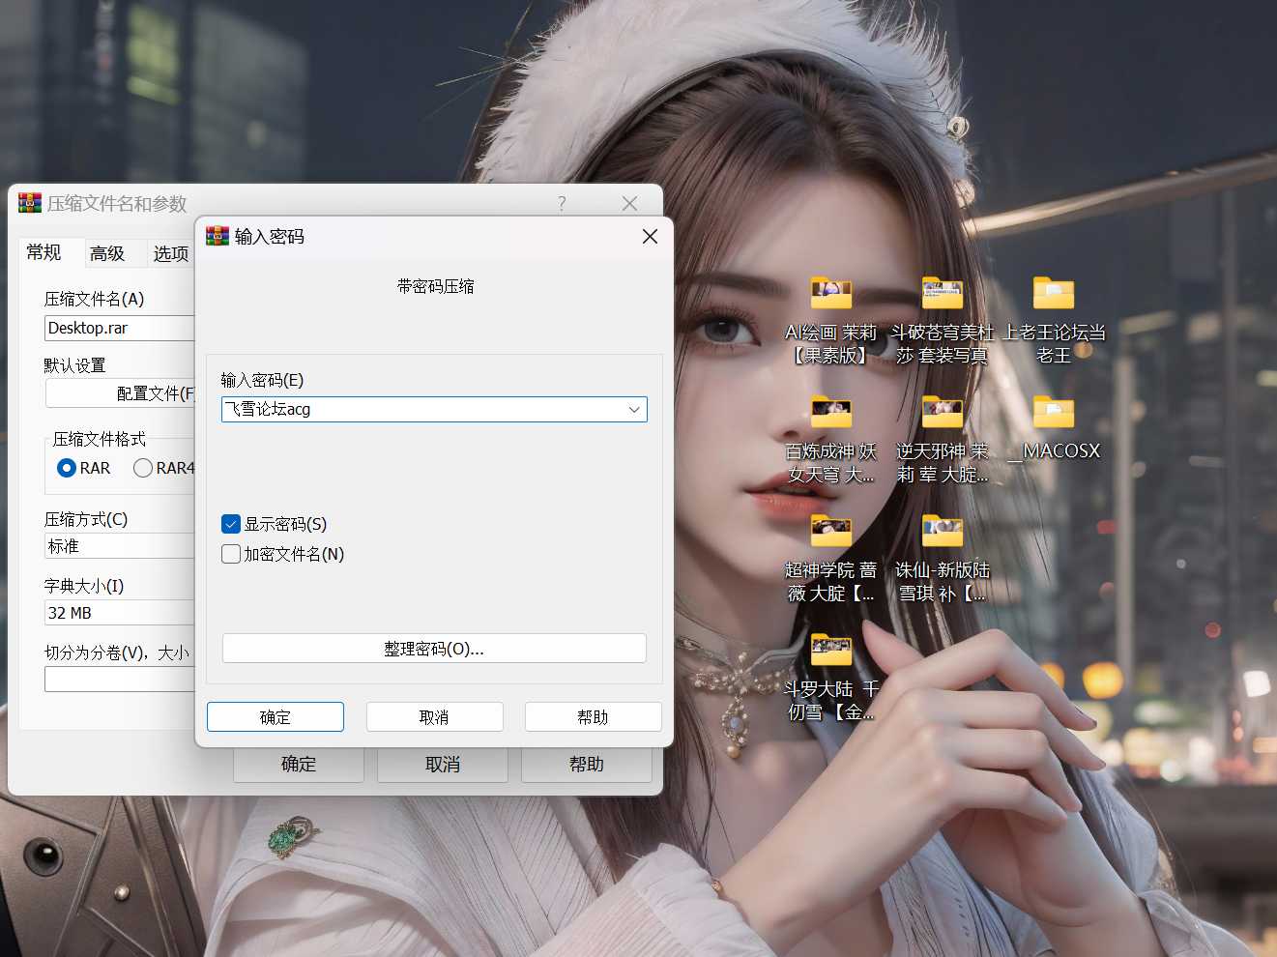1277x957 pixels.
Task: Toggle the 显示密码(S) checkbox
Action: [x=231, y=524]
